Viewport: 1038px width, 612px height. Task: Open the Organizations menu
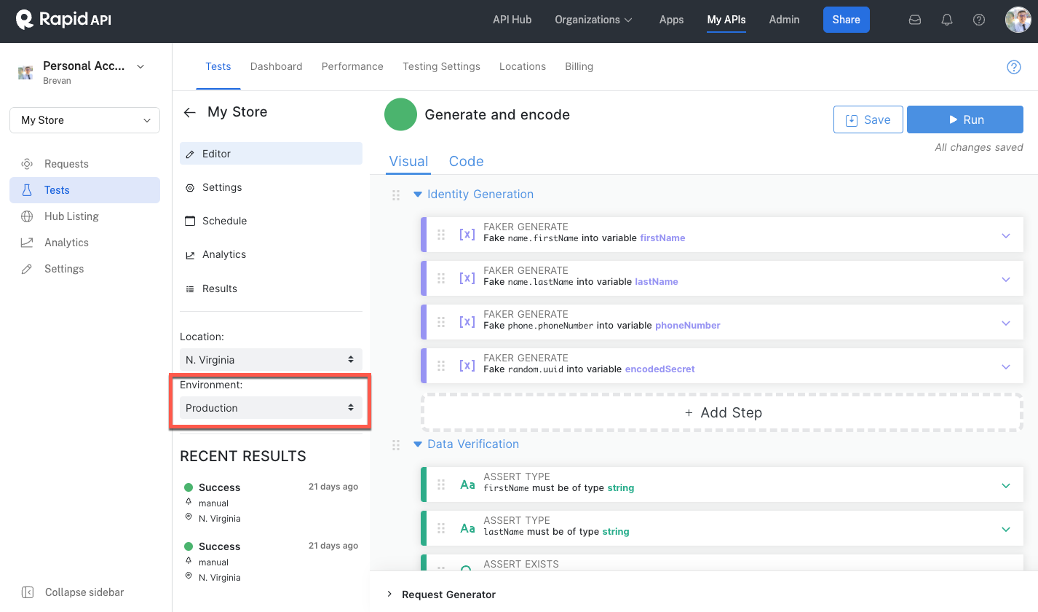593,20
